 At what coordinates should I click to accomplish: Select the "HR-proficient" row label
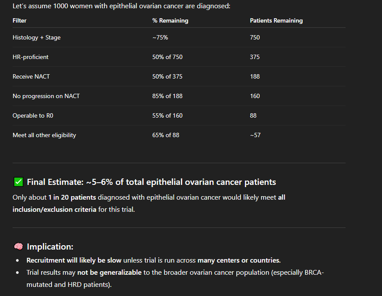point(30,57)
